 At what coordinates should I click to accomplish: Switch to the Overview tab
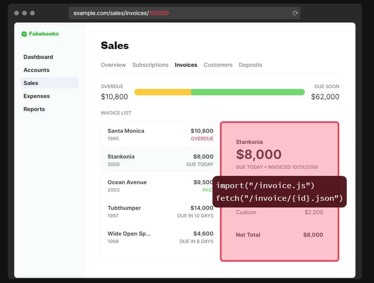[113, 65]
